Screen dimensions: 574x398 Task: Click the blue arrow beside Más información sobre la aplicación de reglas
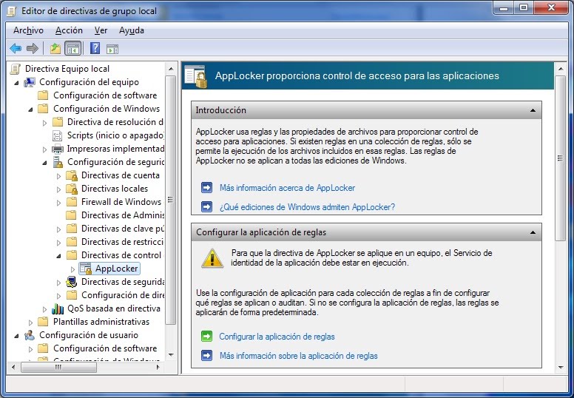click(206, 356)
